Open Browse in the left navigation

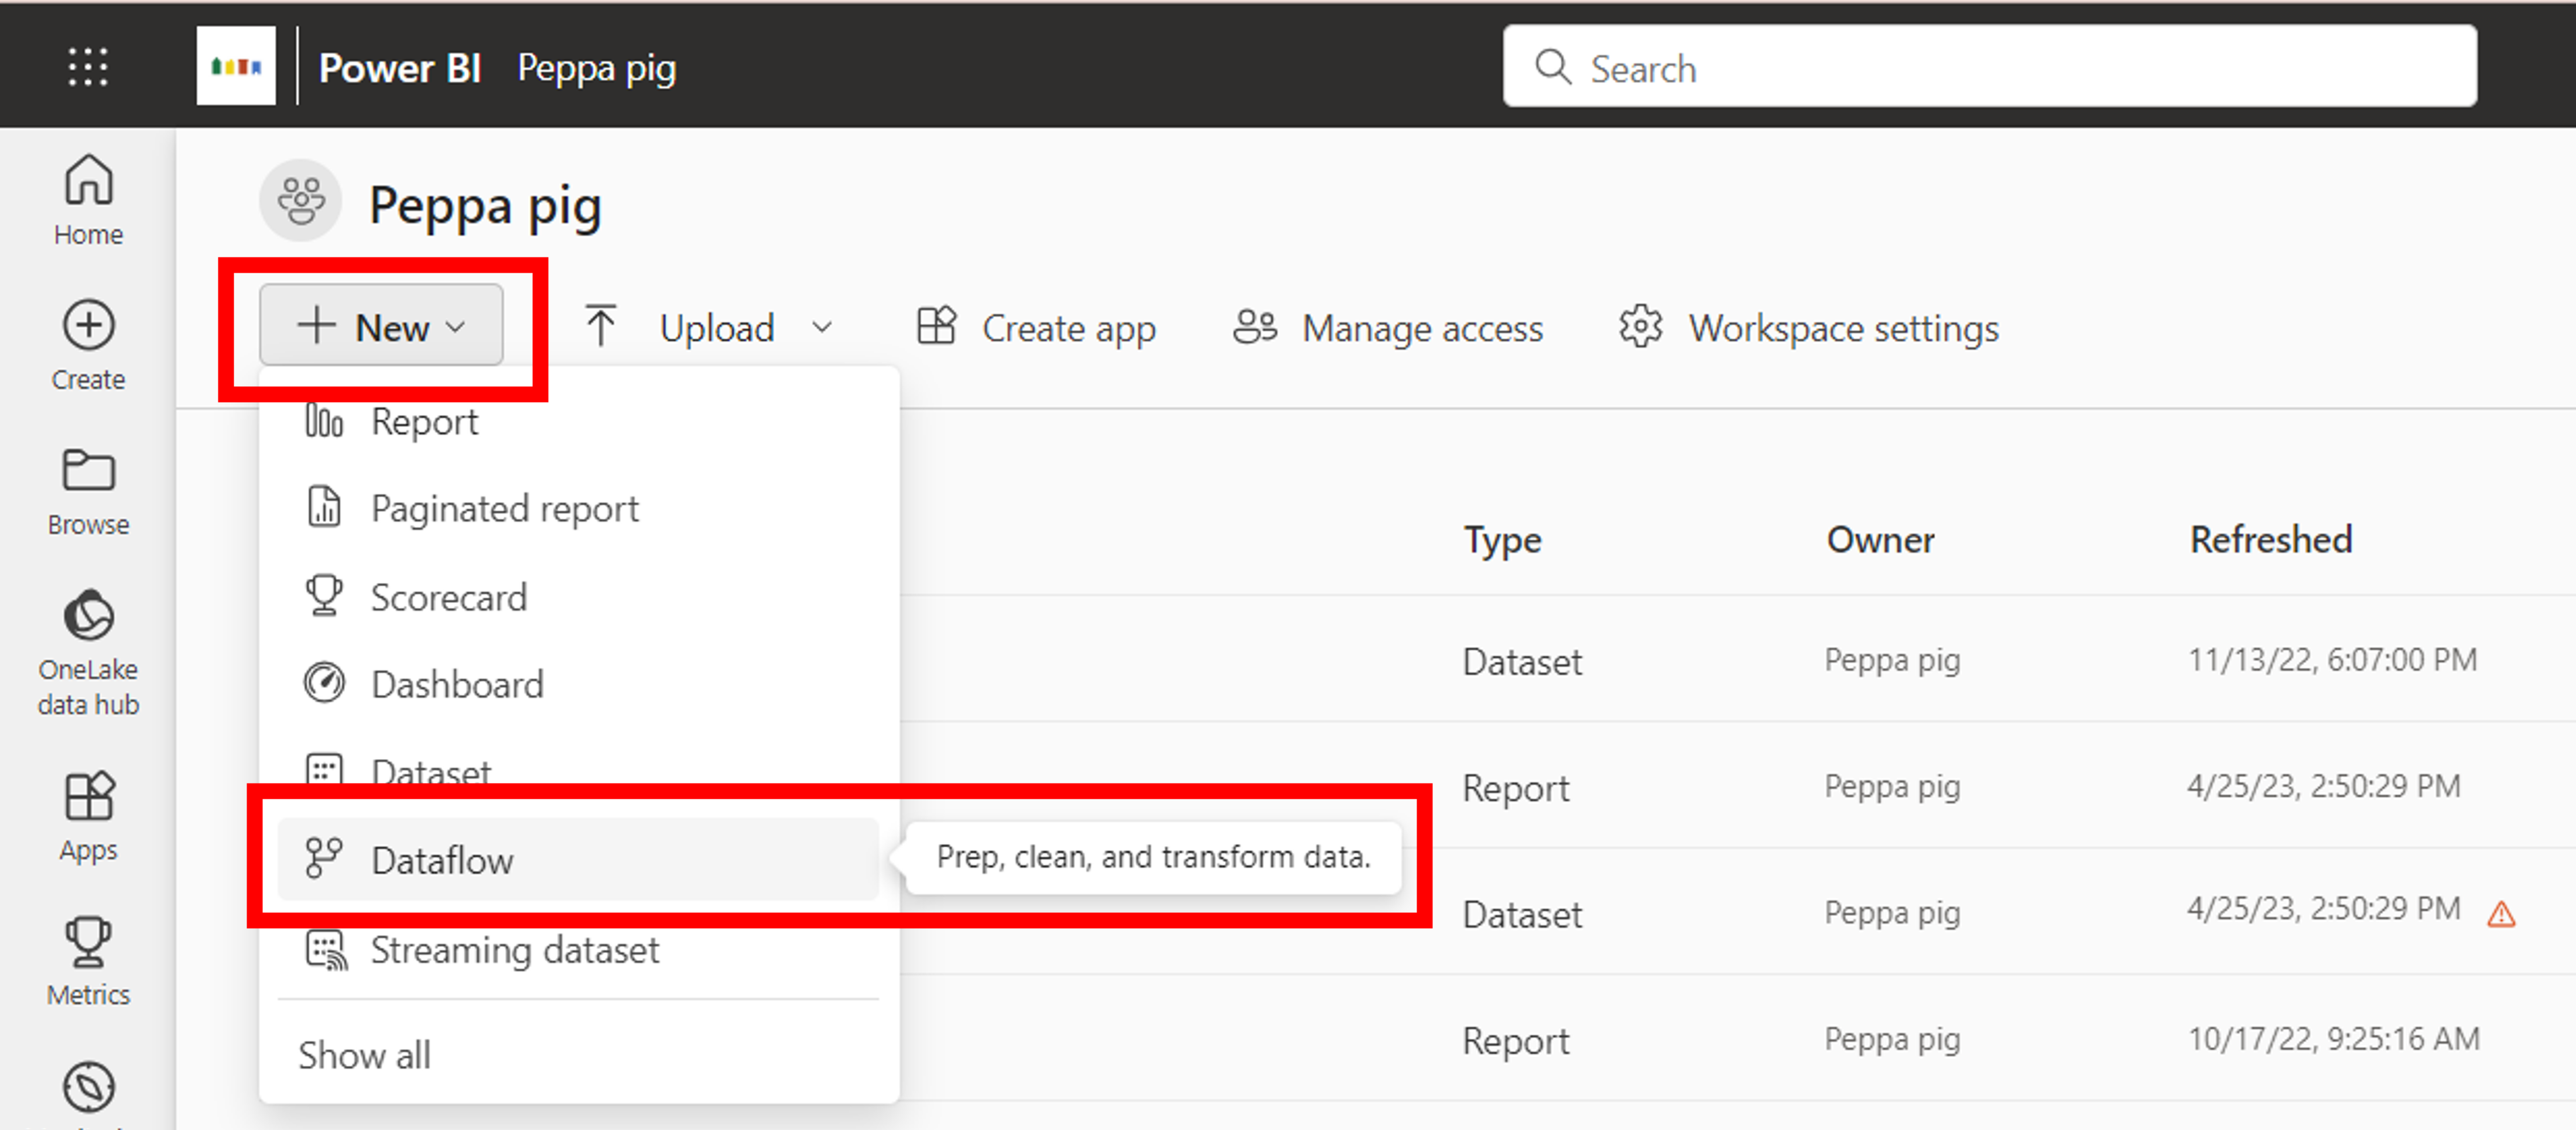[88, 492]
